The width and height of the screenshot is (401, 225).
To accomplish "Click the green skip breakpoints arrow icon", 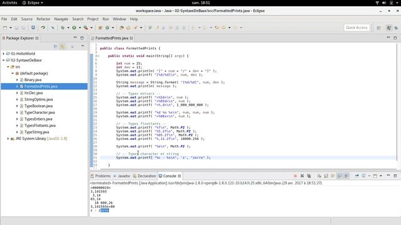I will click(x=43, y=27).
